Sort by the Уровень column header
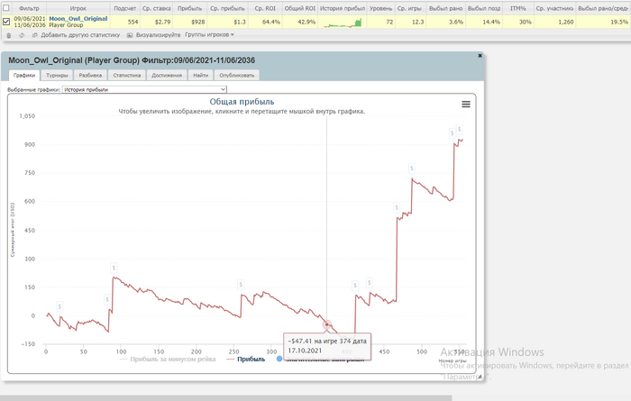The image size is (631, 401). tap(380, 8)
